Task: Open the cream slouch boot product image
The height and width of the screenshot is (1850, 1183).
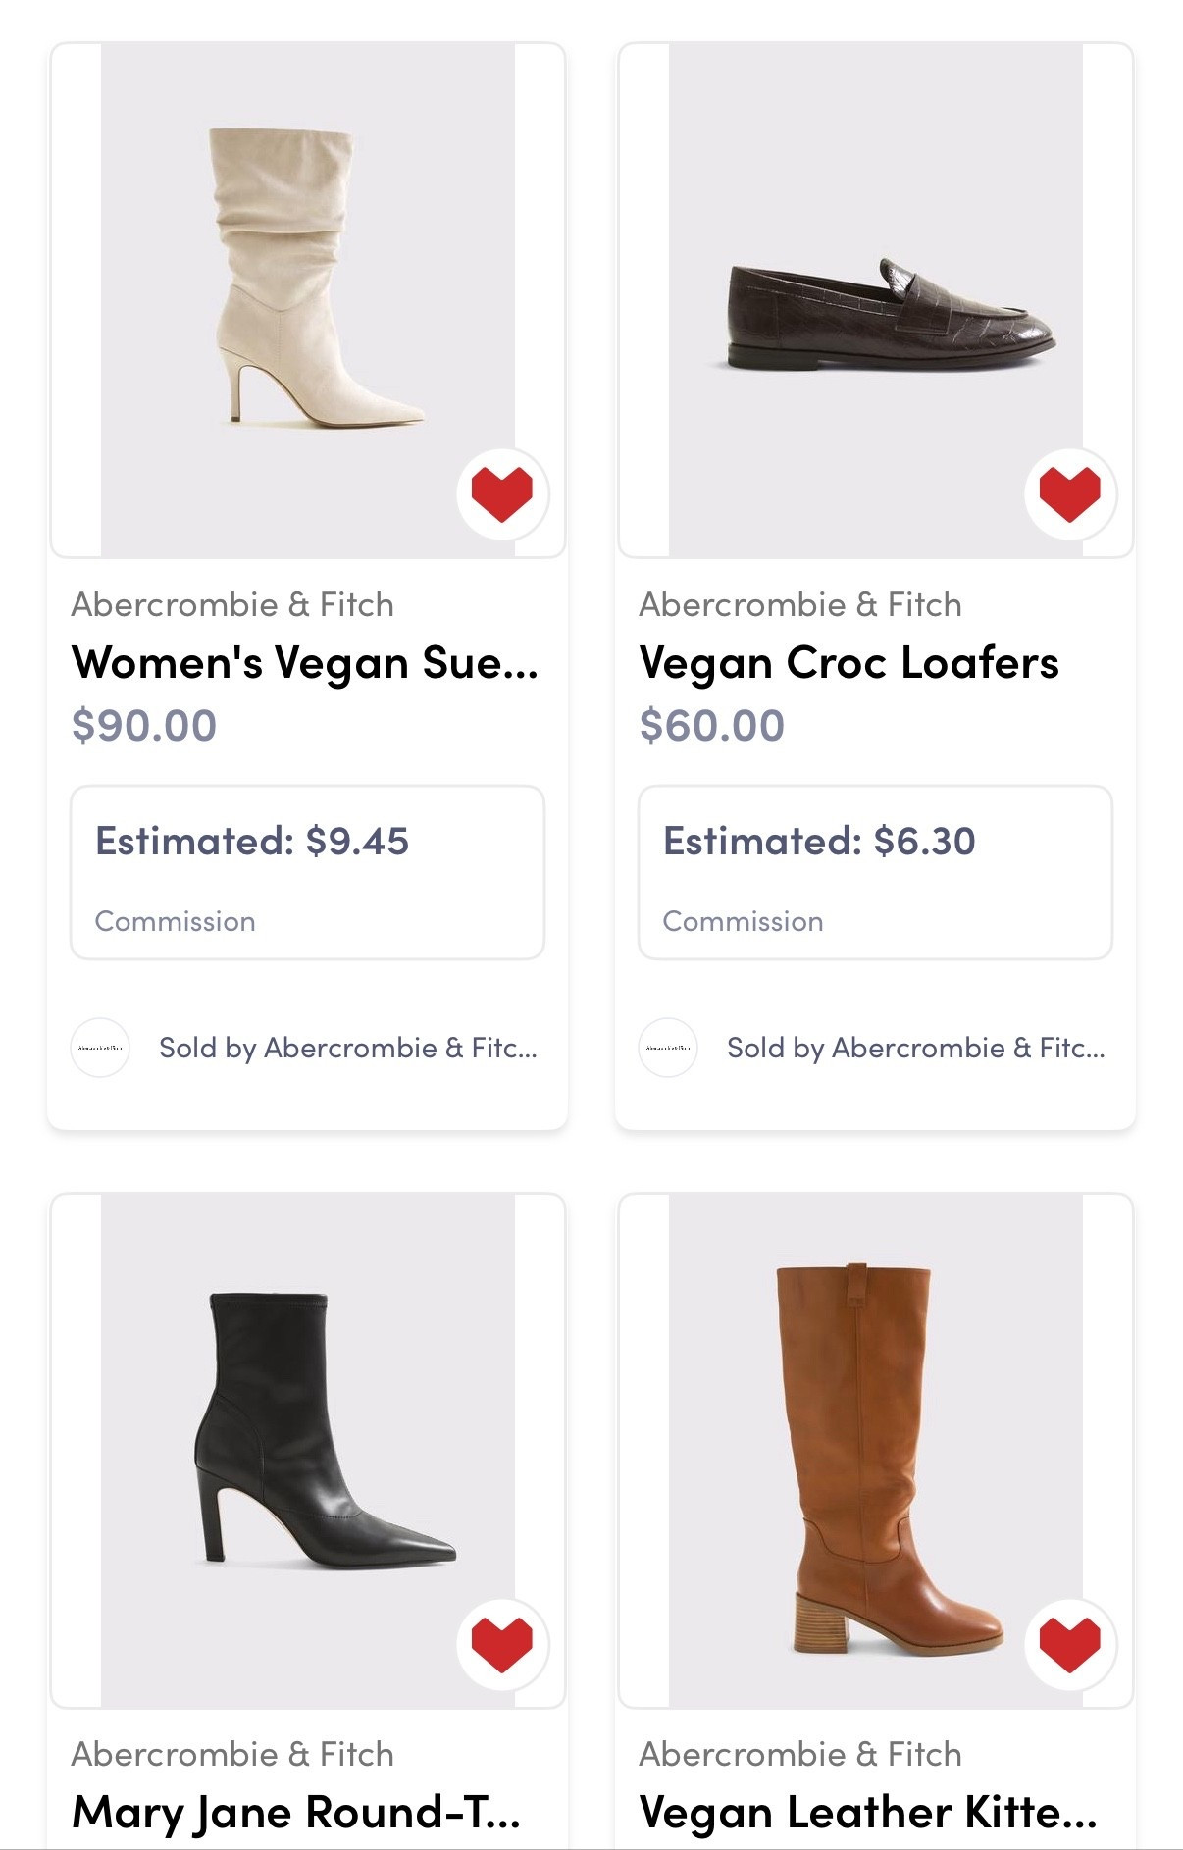Action: coord(307,284)
